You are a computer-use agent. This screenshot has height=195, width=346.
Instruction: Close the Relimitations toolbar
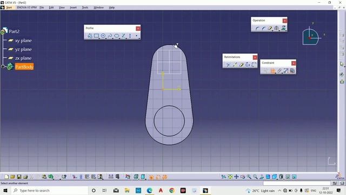click(x=255, y=57)
